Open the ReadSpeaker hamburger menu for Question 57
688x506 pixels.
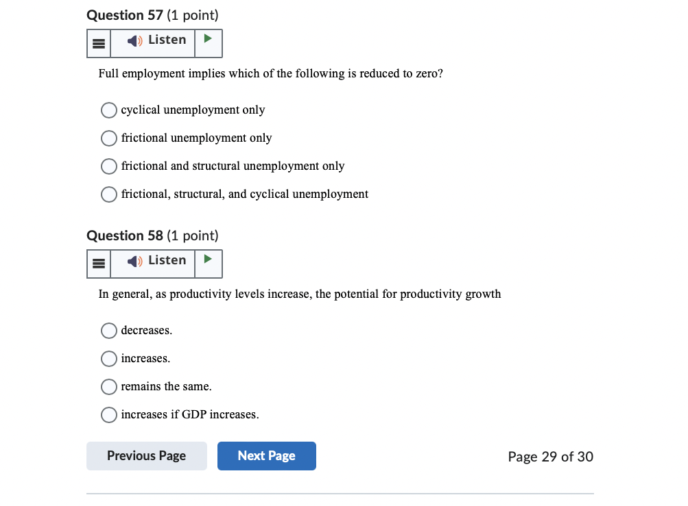(x=98, y=42)
